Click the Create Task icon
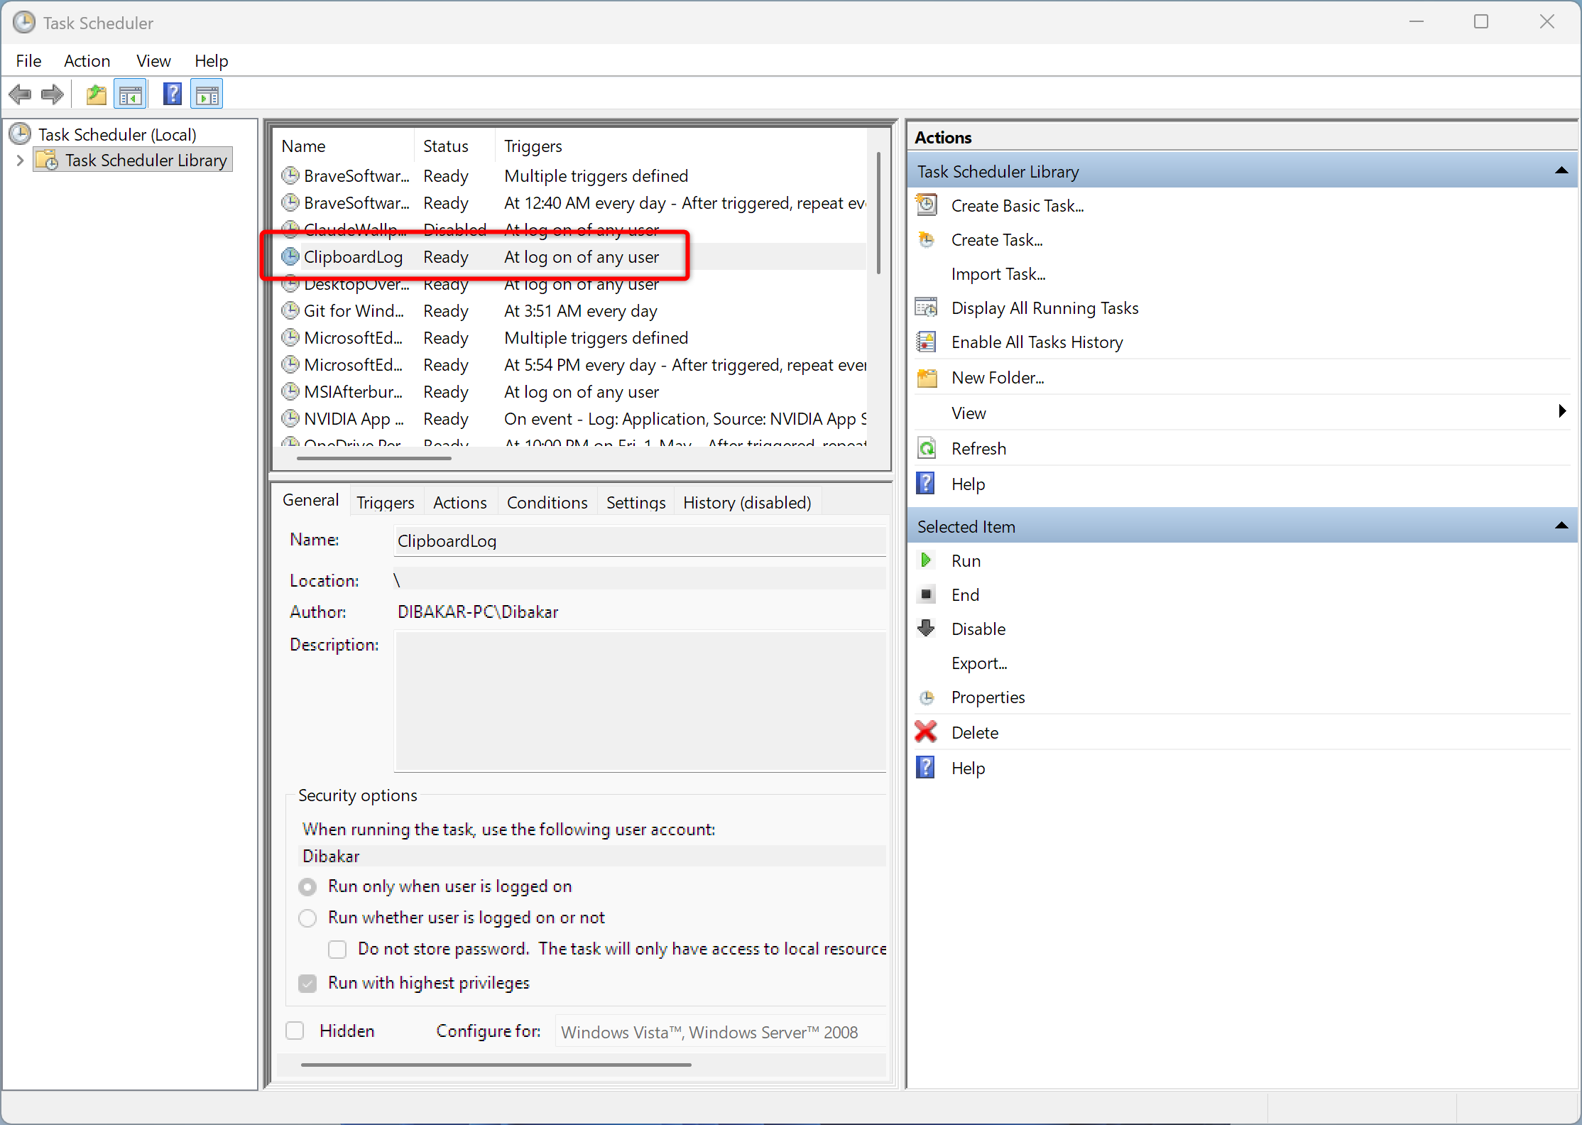 [x=927, y=239]
